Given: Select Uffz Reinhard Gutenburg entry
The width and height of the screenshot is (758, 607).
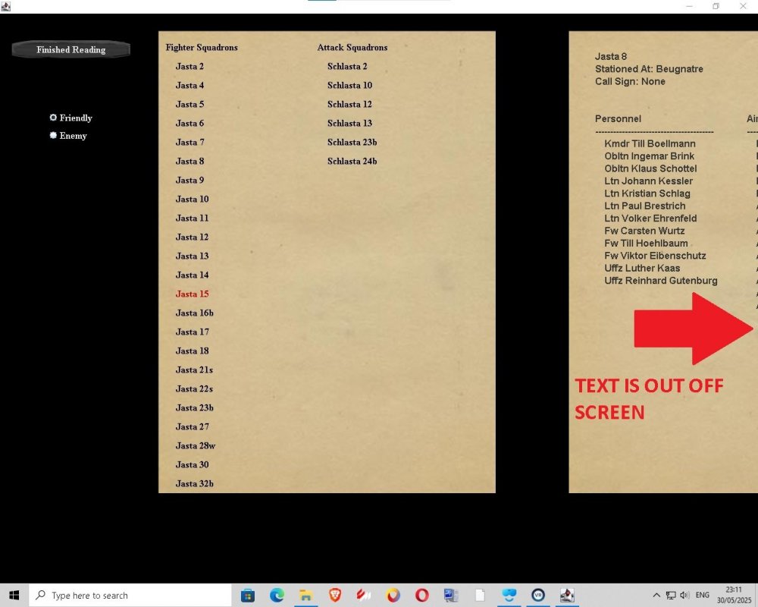Looking at the screenshot, I should click(x=661, y=281).
